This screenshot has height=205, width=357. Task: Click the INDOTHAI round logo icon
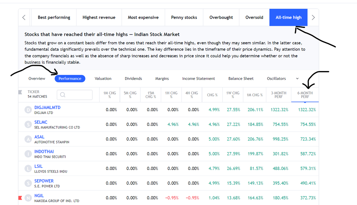point(28,154)
